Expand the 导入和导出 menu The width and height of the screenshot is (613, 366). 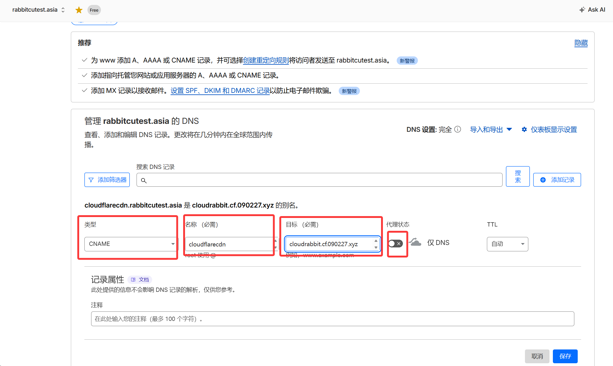tap(491, 130)
